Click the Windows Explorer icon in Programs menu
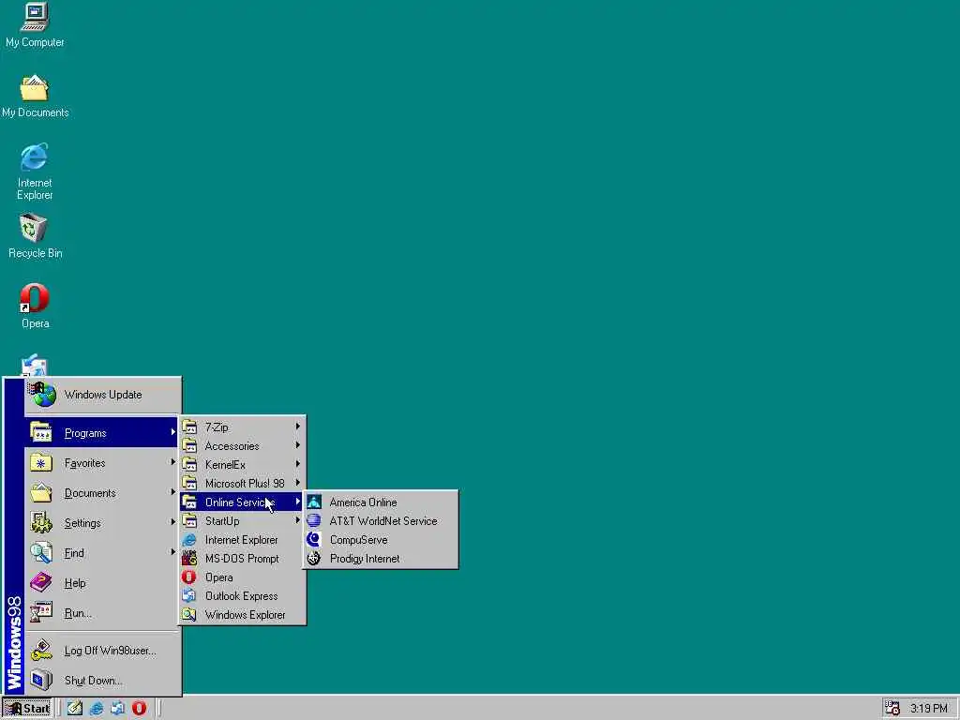Image resolution: width=960 pixels, height=720 pixels. [x=189, y=615]
